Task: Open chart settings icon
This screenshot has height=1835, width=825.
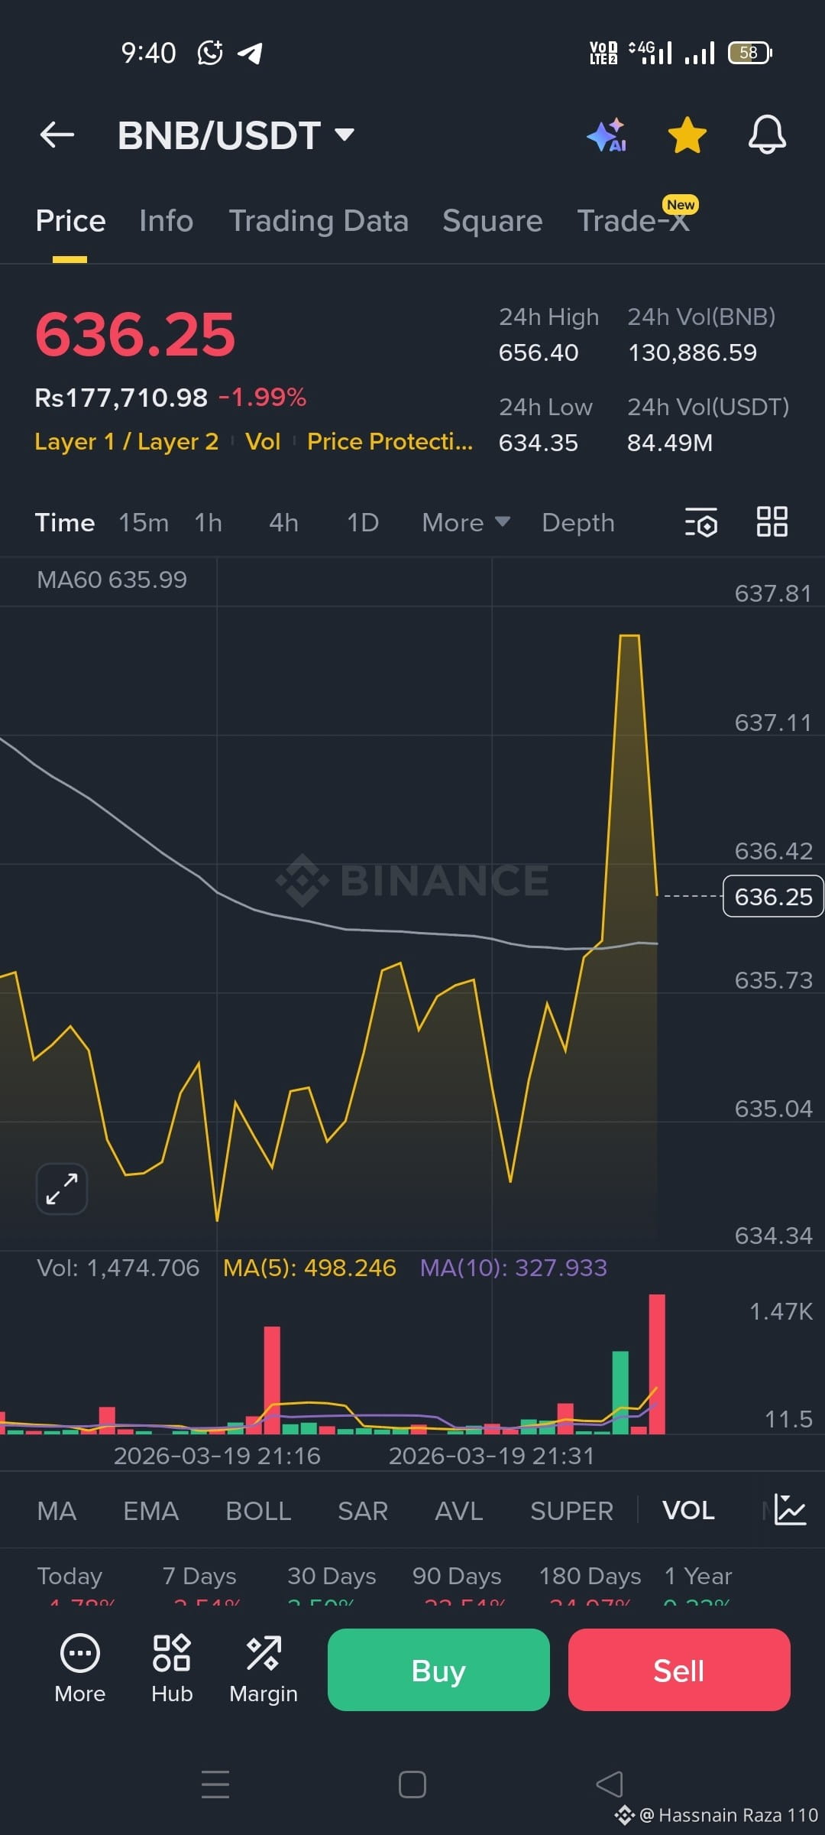Action: pyautogui.click(x=700, y=522)
